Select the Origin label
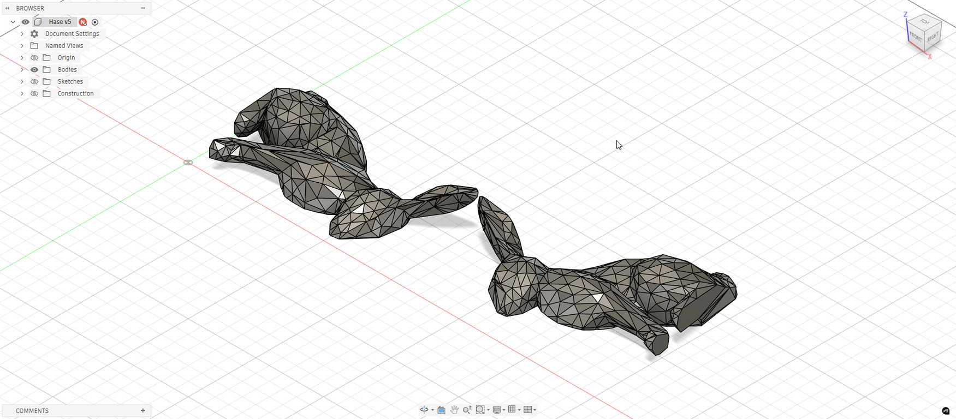956x419 pixels. (x=66, y=58)
